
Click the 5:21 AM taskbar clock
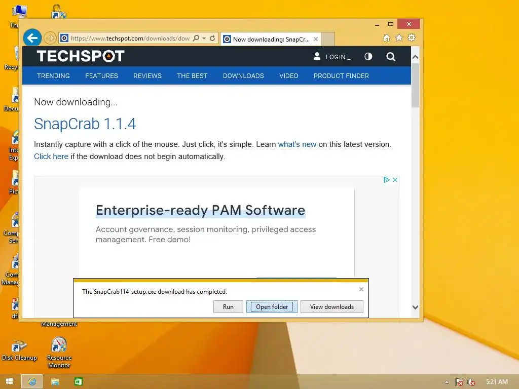(497, 382)
